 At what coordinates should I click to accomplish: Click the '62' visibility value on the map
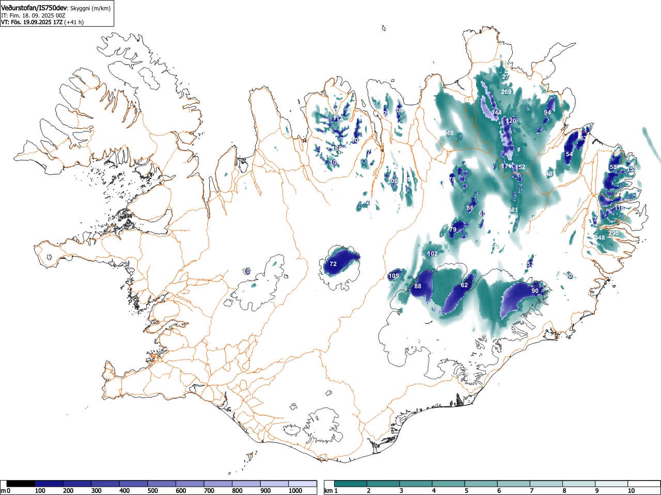click(x=464, y=285)
